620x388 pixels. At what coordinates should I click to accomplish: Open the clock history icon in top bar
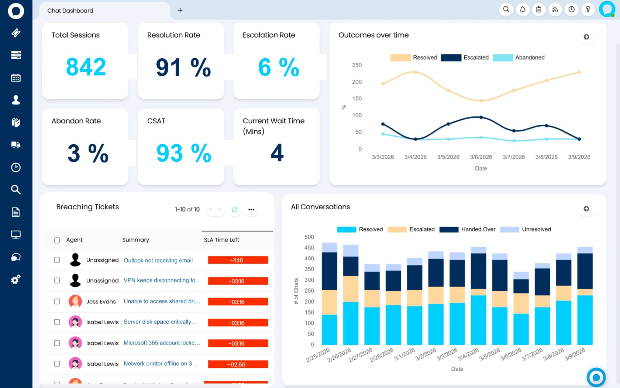click(572, 10)
